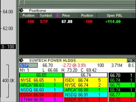
Task: Select NSDQ 66.60 bid row
Action: pyautogui.click(x=41, y=90)
